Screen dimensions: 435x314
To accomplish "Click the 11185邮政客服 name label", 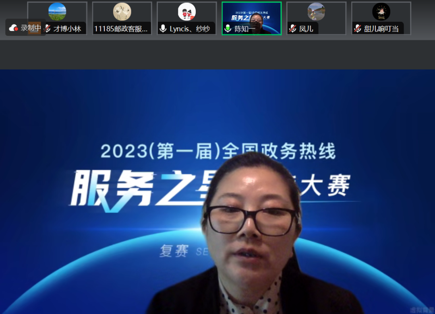I will pyautogui.click(x=121, y=29).
